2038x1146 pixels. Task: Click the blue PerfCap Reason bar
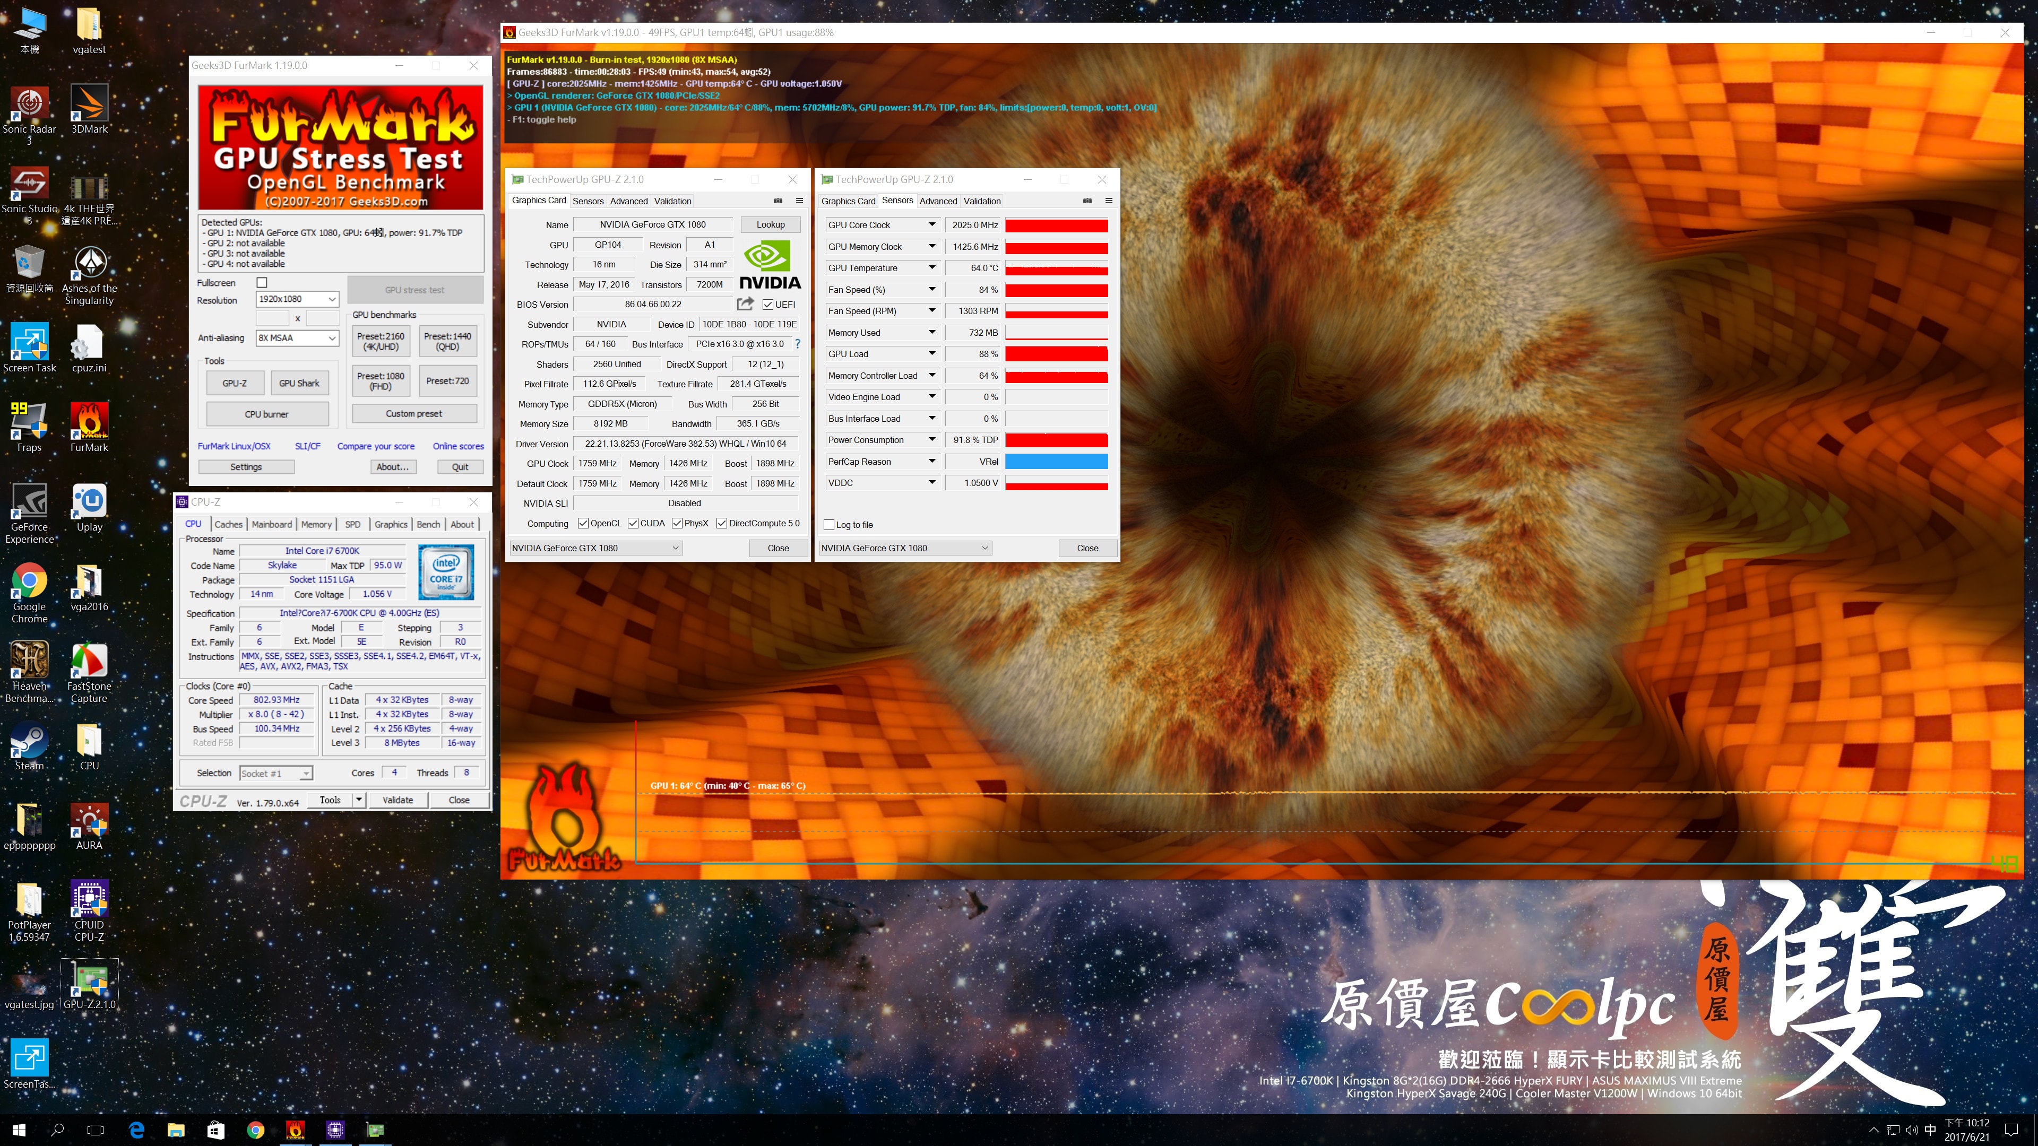(x=1056, y=461)
